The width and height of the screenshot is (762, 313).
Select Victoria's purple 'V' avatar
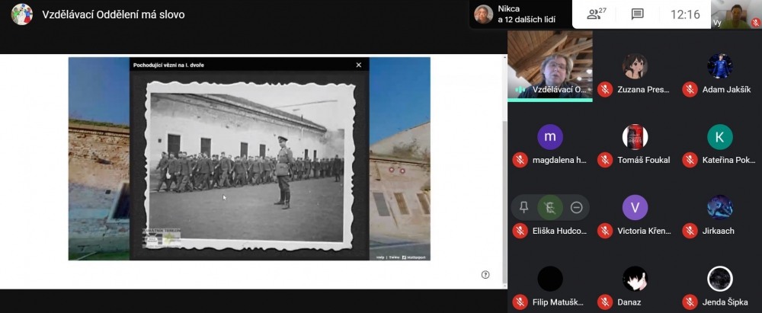(636, 208)
